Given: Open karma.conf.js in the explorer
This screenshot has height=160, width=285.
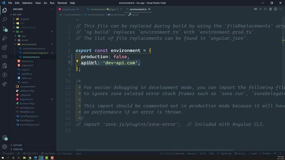Looking at the screenshot, I should 27,104.
